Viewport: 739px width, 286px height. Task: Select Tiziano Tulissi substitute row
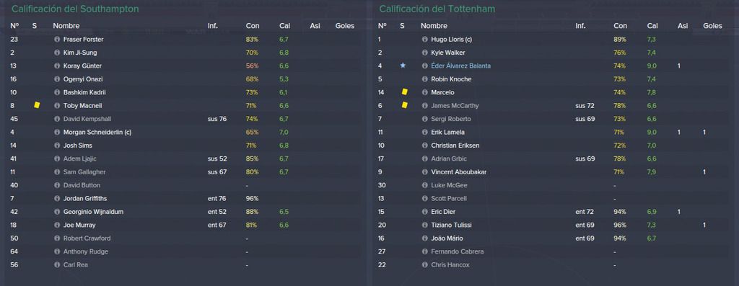(554, 225)
